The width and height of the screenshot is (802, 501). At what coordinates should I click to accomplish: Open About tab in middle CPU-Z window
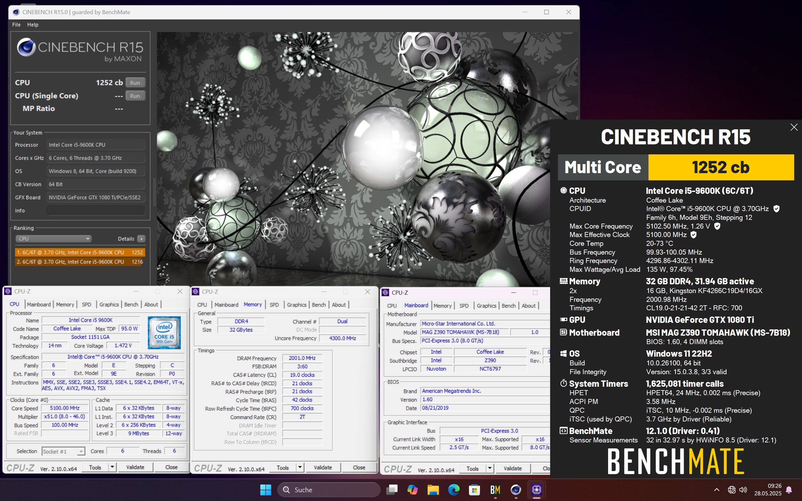(339, 305)
